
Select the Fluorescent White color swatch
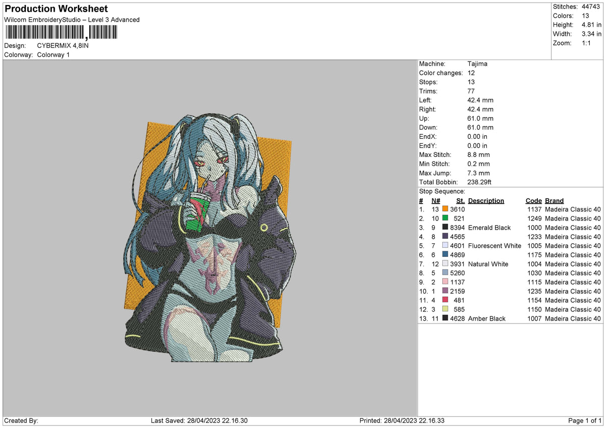coord(445,245)
